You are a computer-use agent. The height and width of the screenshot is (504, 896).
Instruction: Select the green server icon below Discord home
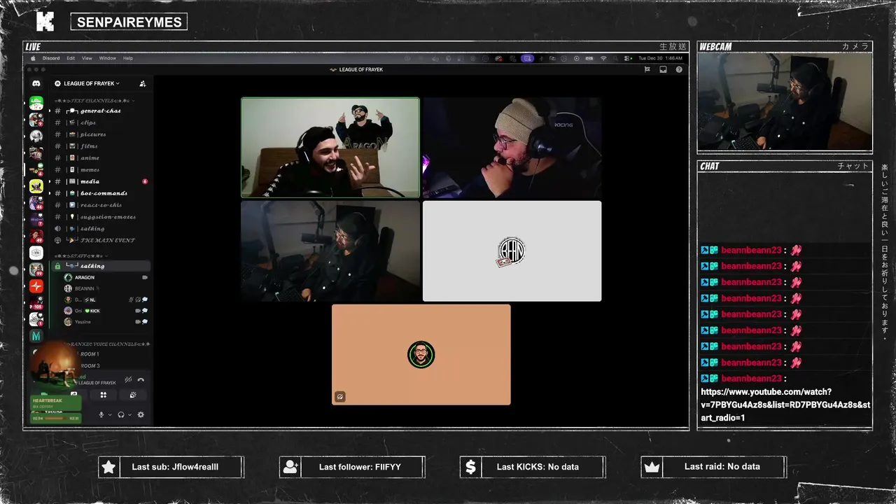(x=36, y=103)
